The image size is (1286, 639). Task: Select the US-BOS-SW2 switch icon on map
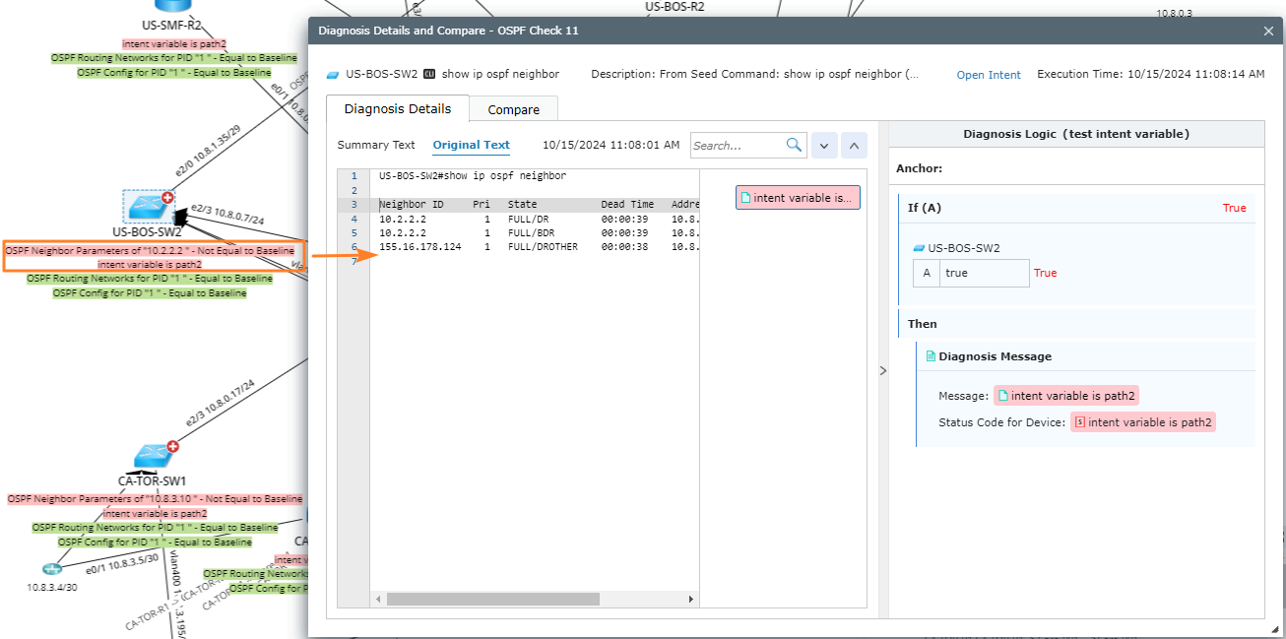[x=148, y=207]
